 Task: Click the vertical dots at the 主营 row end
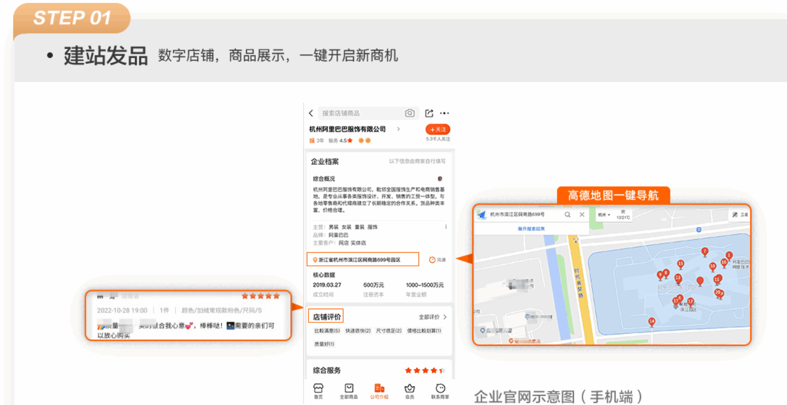[446, 227]
